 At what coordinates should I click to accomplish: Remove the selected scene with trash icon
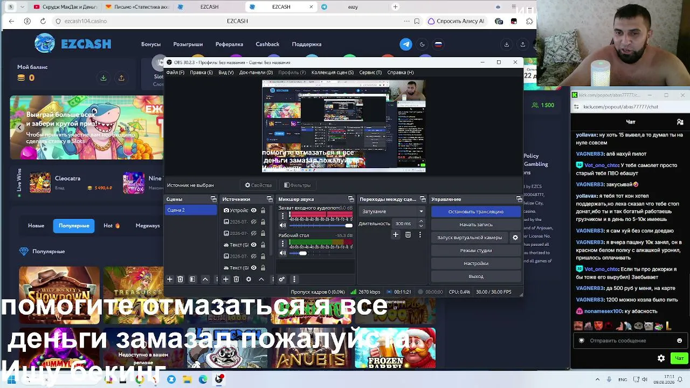coord(180,279)
